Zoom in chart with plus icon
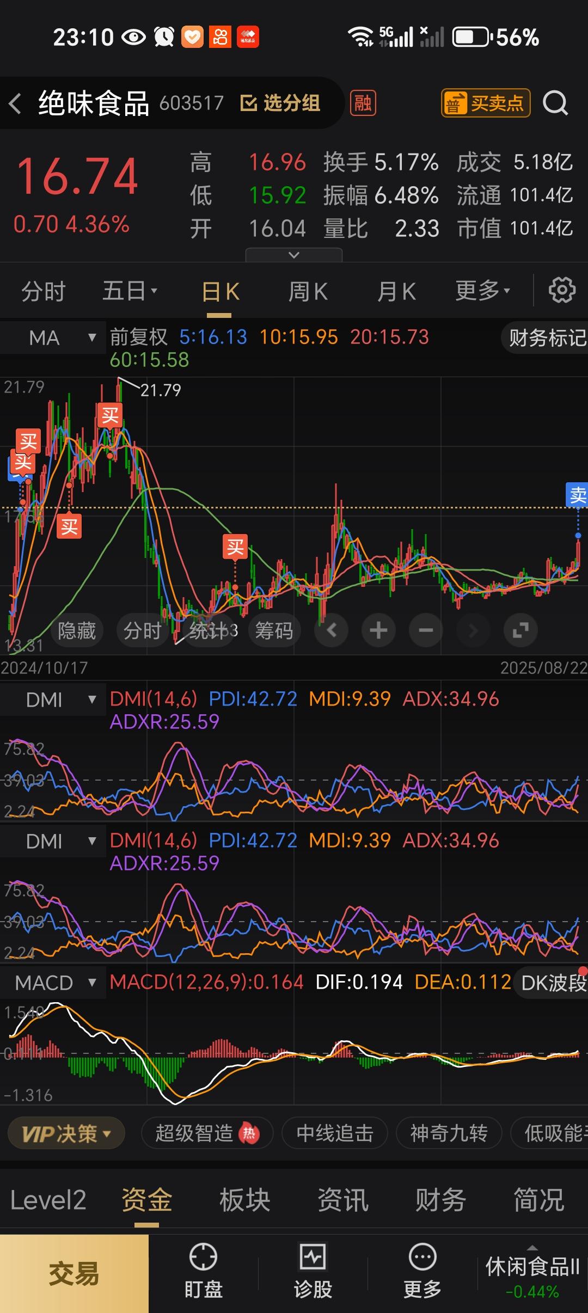The height and width of the screenshot is (1313, 588). click(x=379, y=630)
